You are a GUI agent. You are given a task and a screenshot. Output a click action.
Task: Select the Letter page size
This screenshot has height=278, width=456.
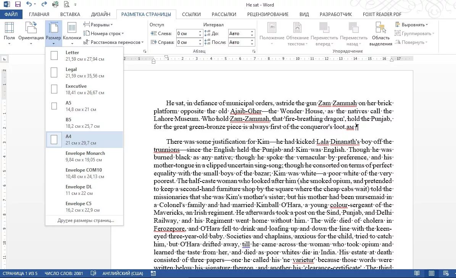pyautogui.click(x=84, y=55)
